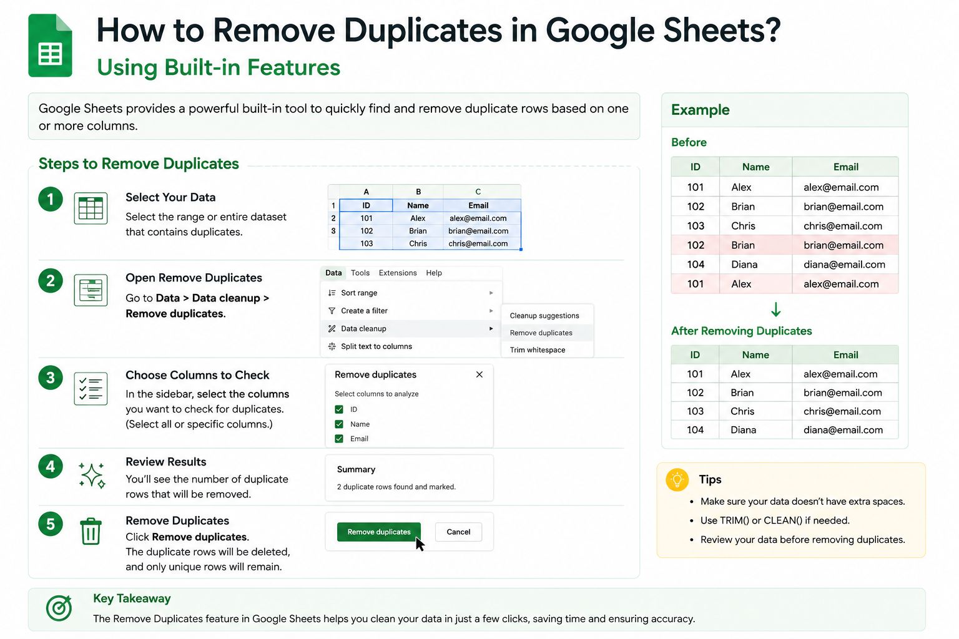This screenshot has height=639, width=959.
Task: Click the table grid icon beside Select Your Data
Action: tap(91, 208)
